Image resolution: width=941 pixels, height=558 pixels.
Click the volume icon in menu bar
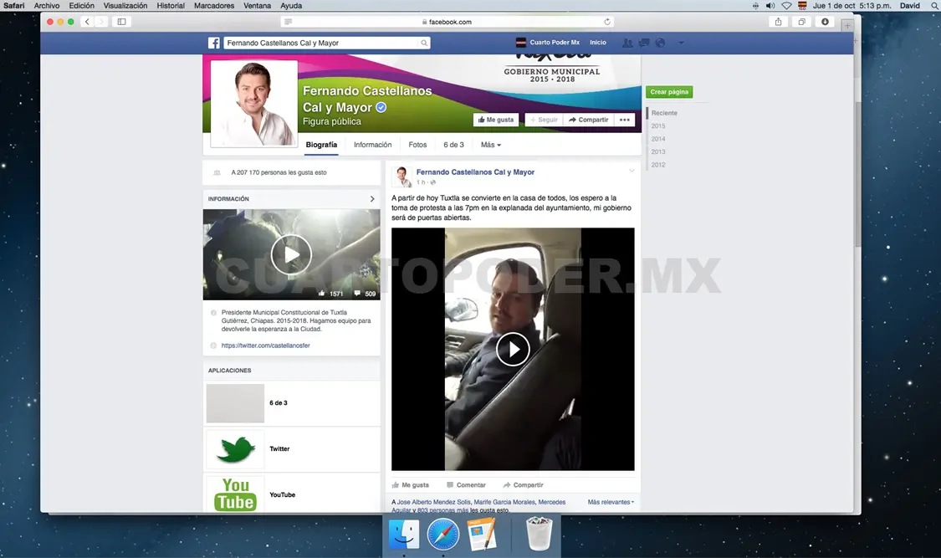click(x=770, y=5)
